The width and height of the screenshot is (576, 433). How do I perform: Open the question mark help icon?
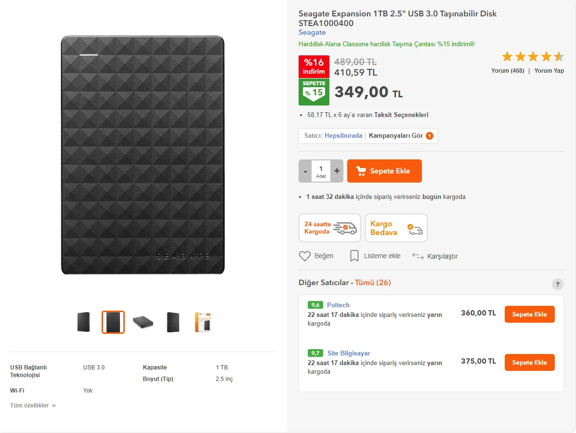click(557, 284)
